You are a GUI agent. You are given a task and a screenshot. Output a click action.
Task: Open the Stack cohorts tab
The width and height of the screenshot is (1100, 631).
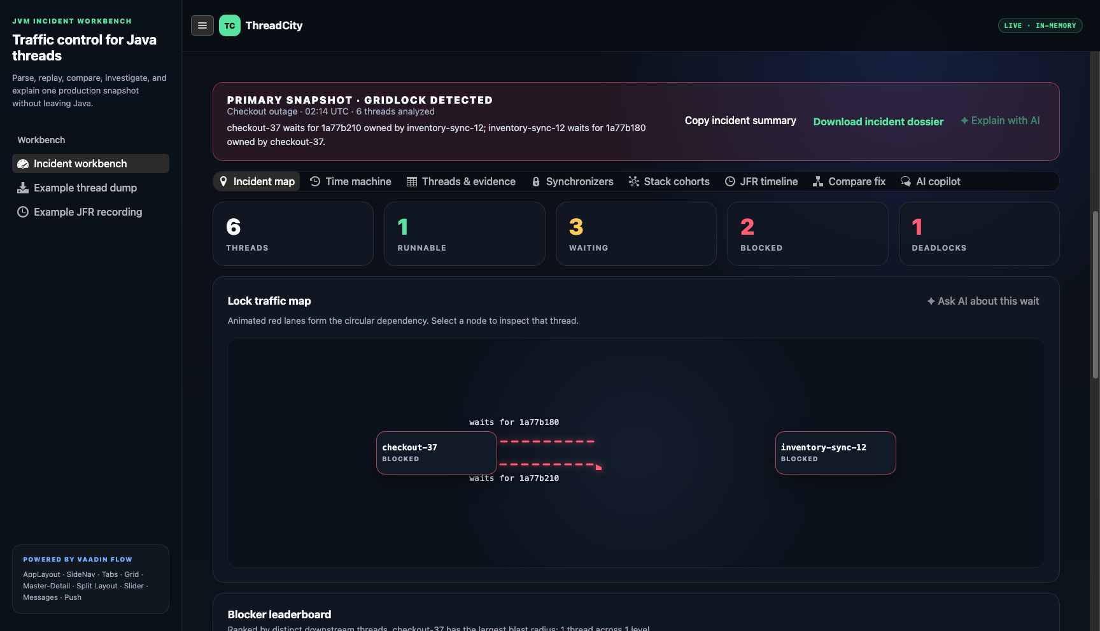pos(669,181)
